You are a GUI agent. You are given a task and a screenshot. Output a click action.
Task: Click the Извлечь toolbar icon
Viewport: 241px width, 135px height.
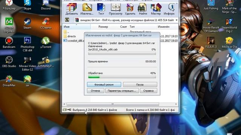point(87,9)
